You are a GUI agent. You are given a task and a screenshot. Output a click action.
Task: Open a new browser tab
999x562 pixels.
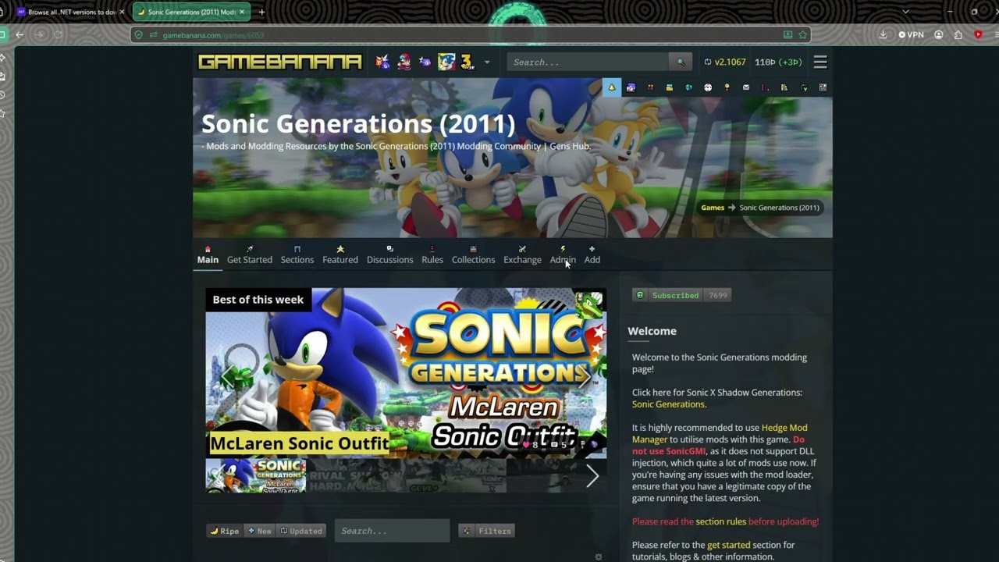261,12
